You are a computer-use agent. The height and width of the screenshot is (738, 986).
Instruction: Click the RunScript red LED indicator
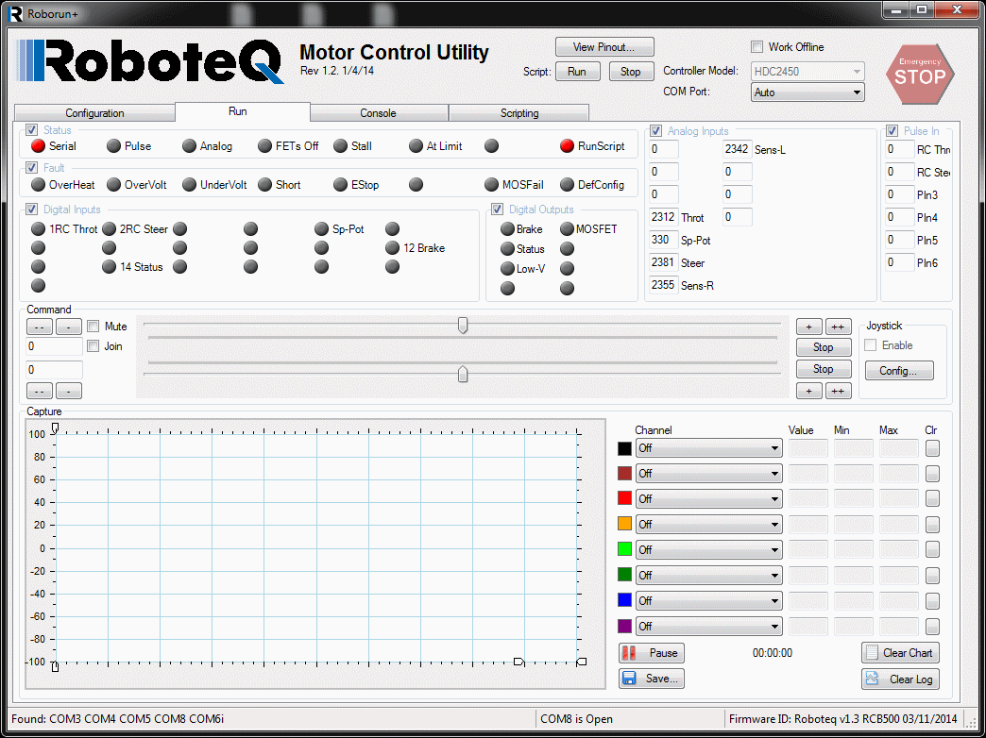pos(567,146)
